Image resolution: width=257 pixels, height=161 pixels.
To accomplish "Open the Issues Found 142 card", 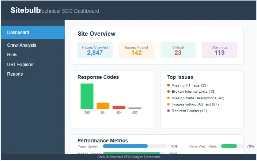I will coord(136,50).
